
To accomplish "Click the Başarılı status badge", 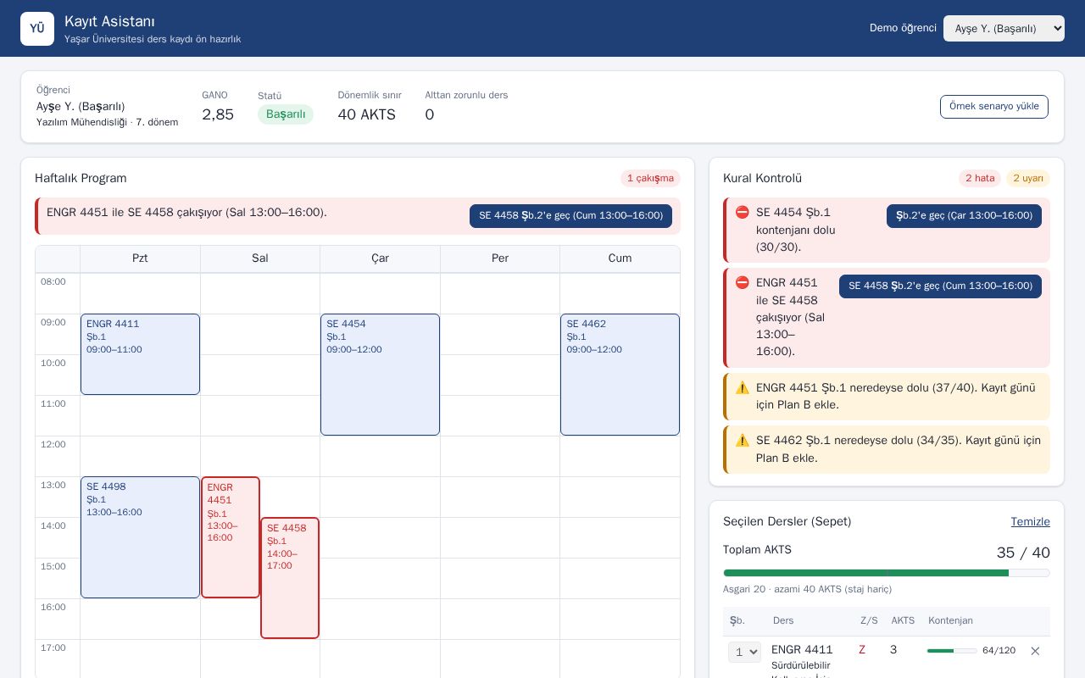I will coord(286,114).
